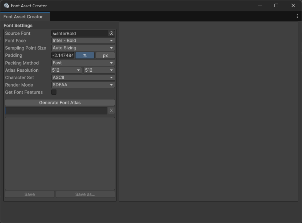The image size is (302, 223).
Task: Open the Packing Method dropdown
Action: click(x=83, y=63)
